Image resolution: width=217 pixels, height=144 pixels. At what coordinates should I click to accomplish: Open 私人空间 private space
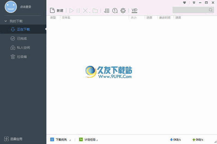tap(23, 48)
